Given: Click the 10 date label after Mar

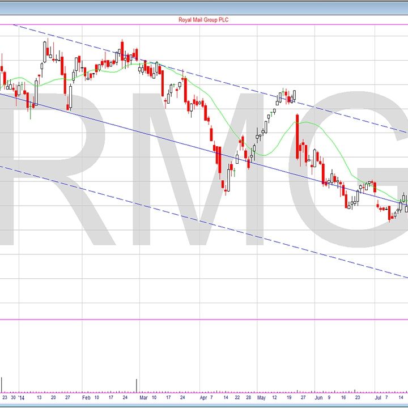Looking at the screenshot, I should tap(154, 397).
